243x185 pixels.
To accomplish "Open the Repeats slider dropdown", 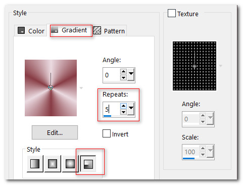I will (131, 109).
